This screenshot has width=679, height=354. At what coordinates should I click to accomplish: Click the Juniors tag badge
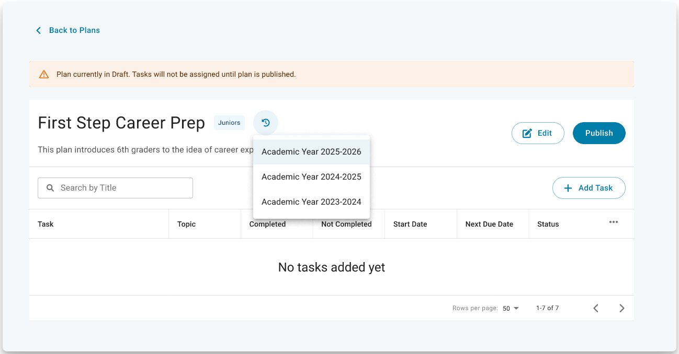pyautogui.click(x=229, y=123)
